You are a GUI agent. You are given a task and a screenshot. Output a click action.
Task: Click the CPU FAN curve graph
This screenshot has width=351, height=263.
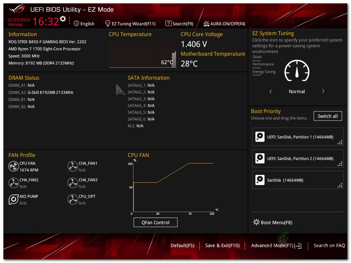[173, 187]
